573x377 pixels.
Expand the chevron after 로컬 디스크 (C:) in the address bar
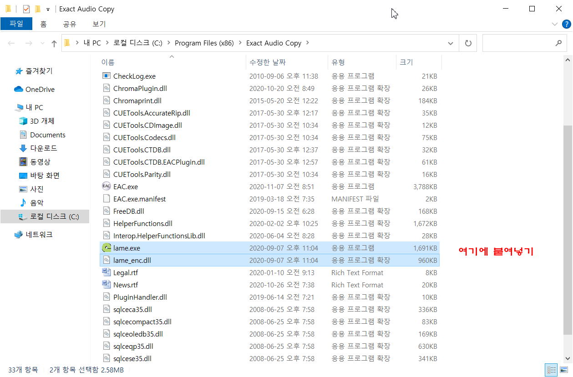(168, 43)
